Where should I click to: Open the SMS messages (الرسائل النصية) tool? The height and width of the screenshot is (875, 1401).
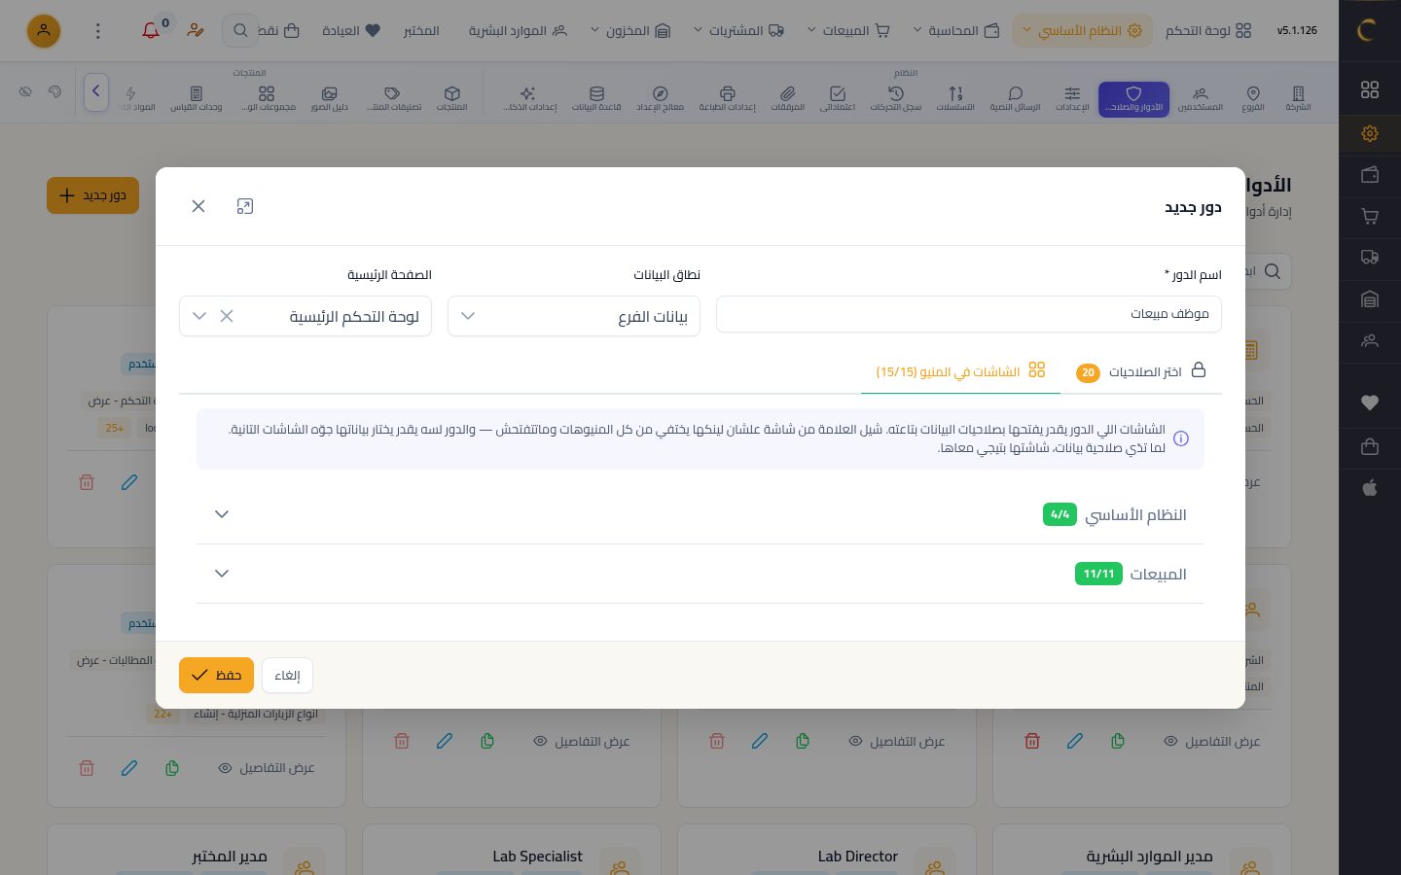1015,98
